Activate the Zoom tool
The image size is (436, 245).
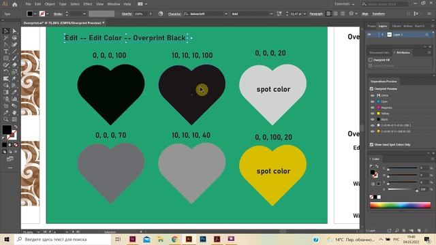6,119
